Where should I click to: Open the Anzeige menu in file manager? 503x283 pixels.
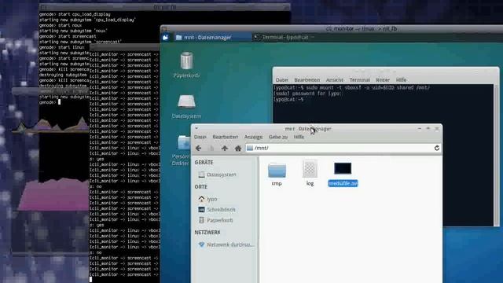coord(253,137)
